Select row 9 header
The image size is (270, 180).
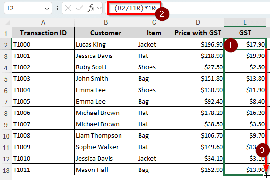(x=6, y=124)
